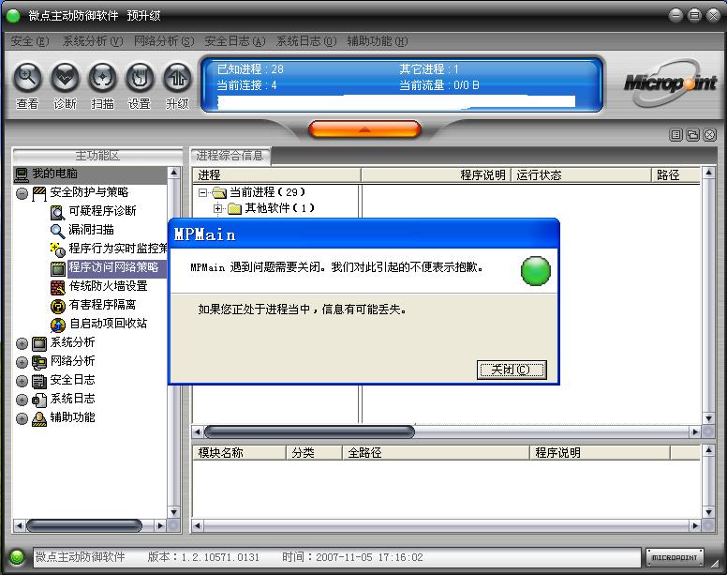The width and height of the screenshot is (727, 575).
Task: Click the green status icon in status bar
Action: click(17, 557)
